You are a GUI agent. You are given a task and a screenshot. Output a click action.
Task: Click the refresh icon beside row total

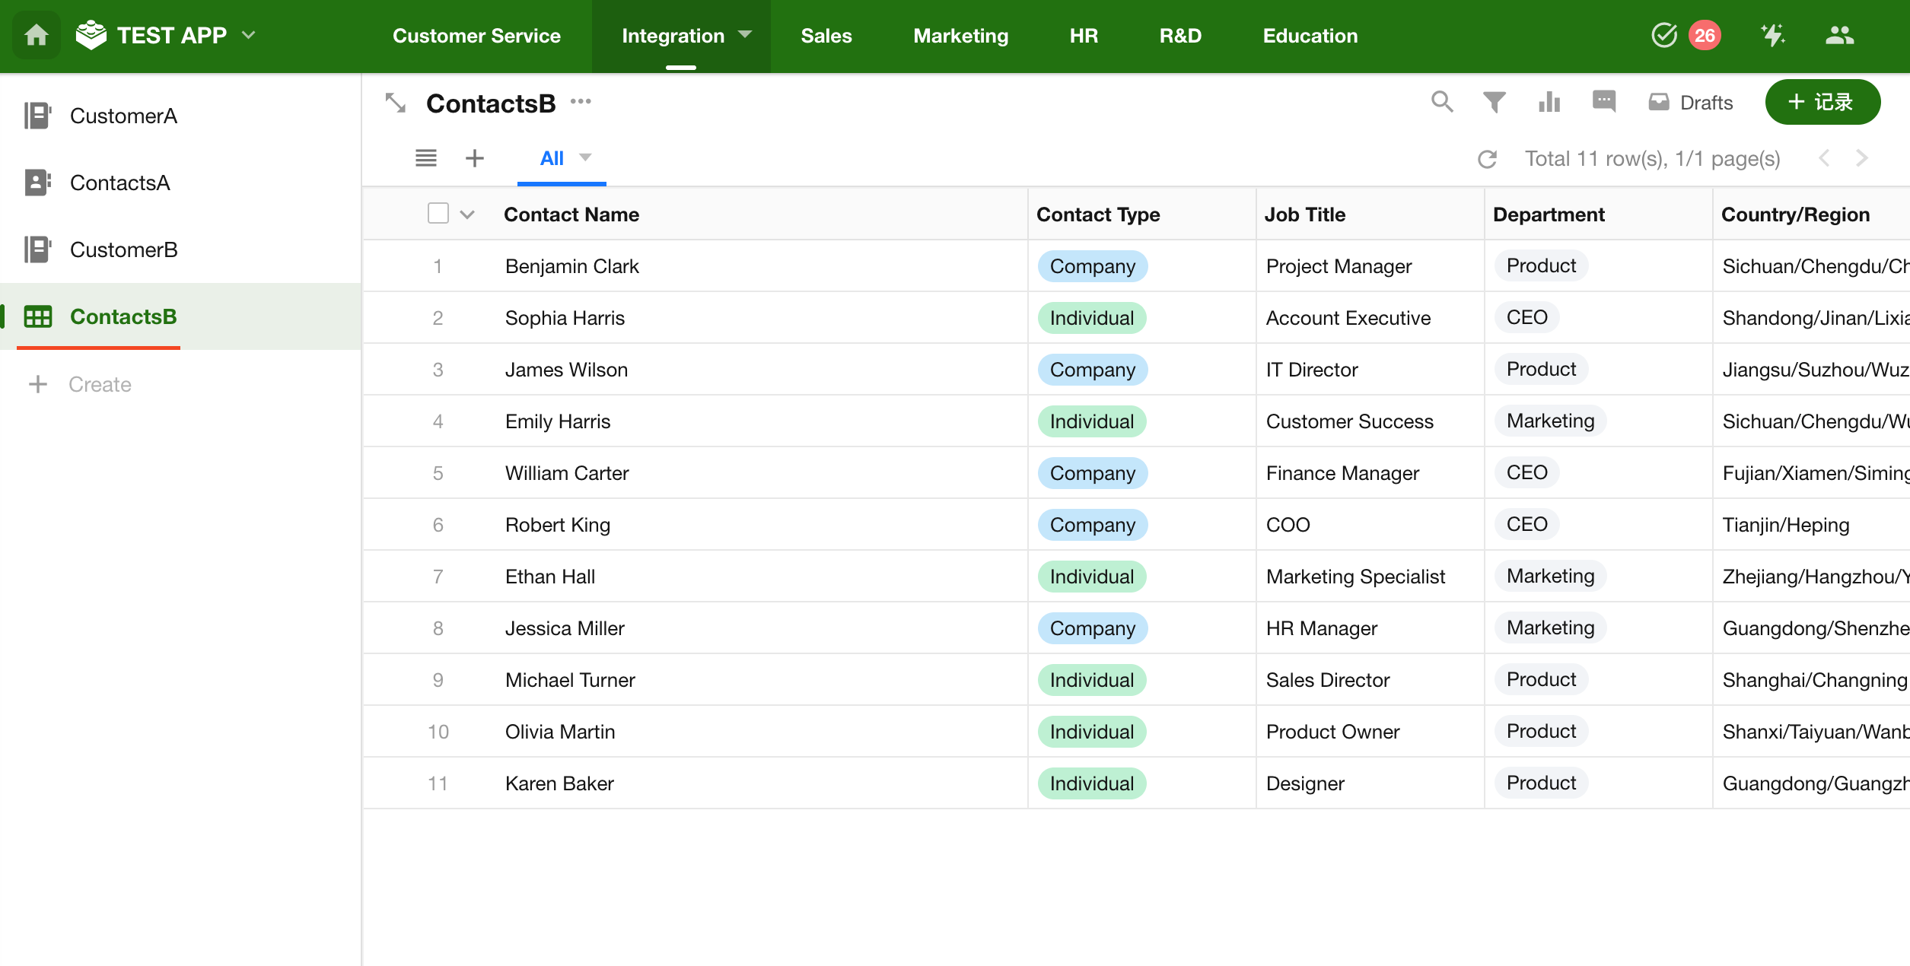tap(1487, 159)
